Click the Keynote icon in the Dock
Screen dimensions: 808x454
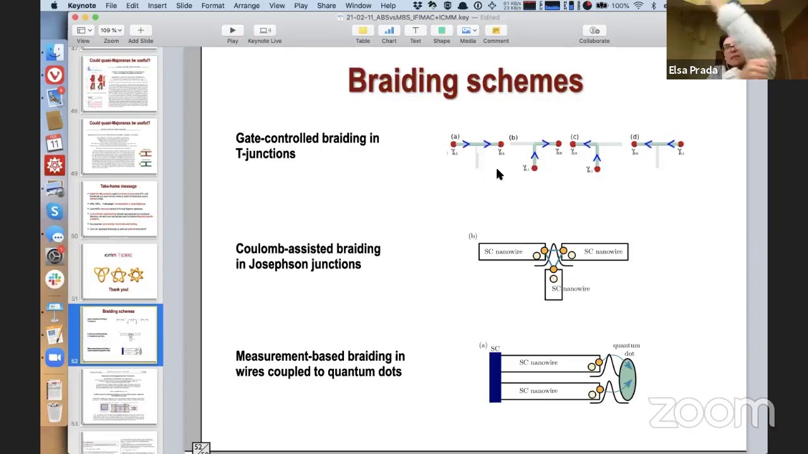55,311
